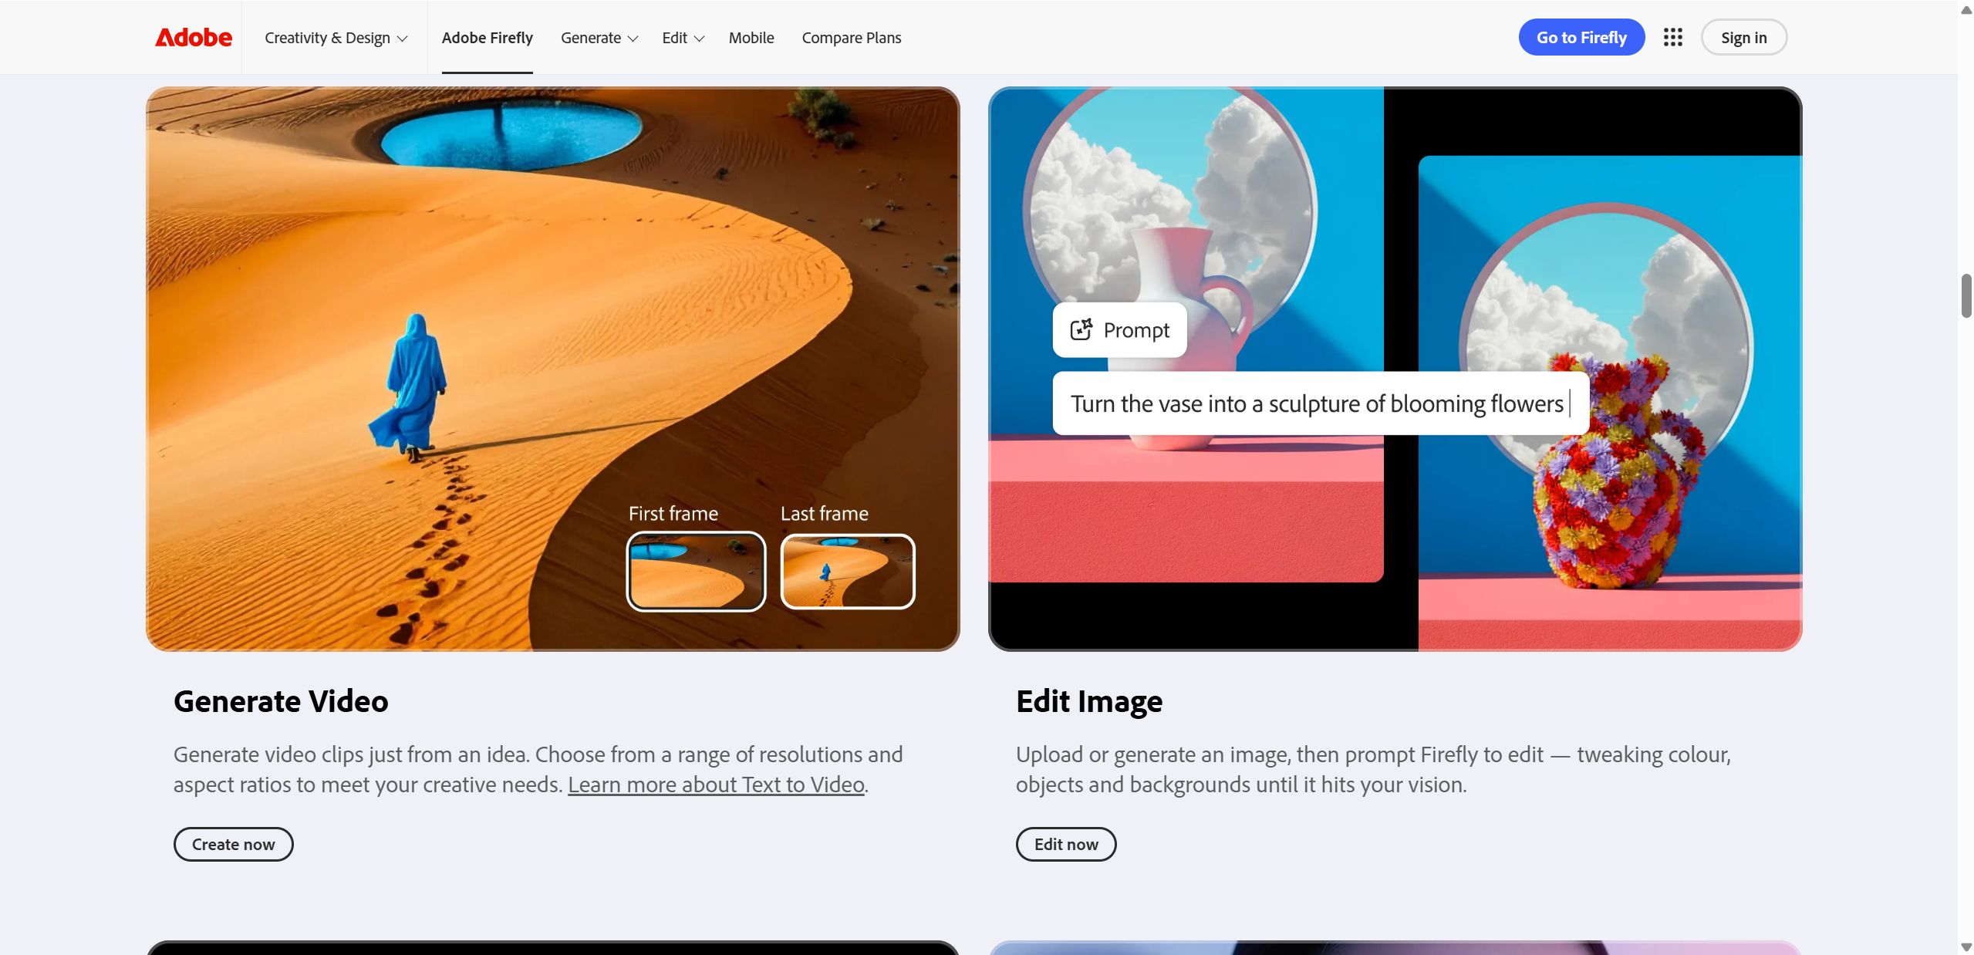Click the Adobe logo
Image resolution: width=1974 pixels, height=955 pixels.
193,37
